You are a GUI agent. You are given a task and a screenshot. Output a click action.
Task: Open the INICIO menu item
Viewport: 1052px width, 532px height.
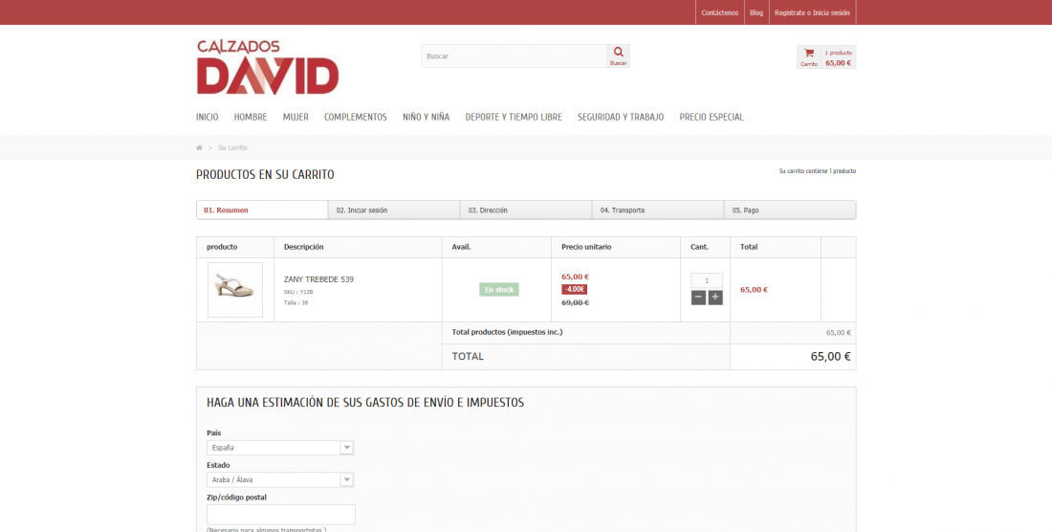tap(208, 117)
